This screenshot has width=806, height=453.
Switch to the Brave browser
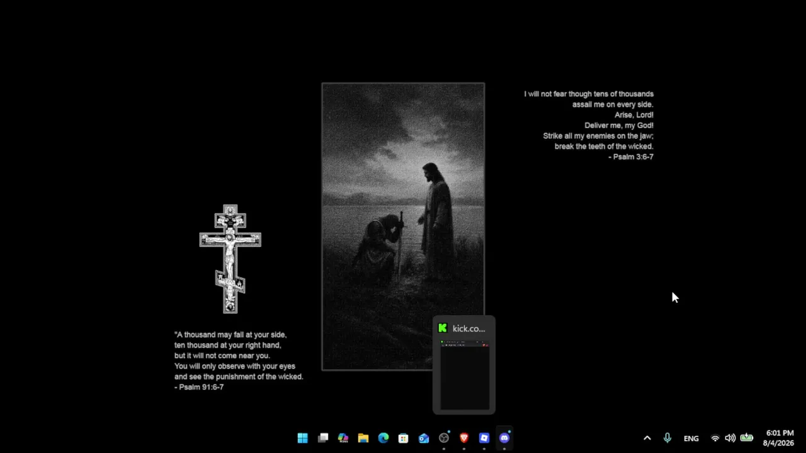(x=464, y=438)
